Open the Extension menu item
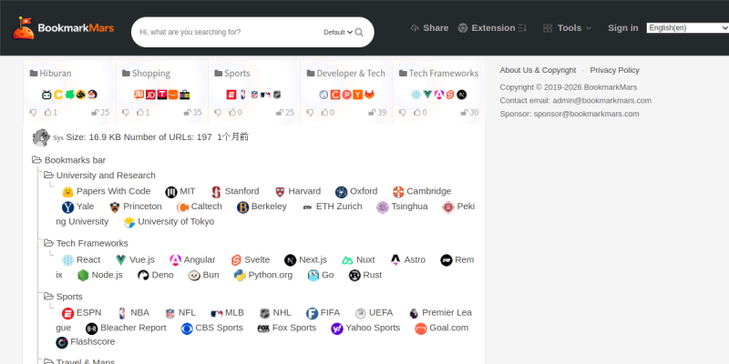 point(492,28)
